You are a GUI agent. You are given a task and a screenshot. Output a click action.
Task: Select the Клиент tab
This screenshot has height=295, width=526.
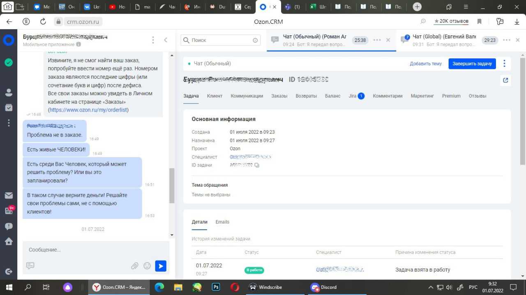tap(215, 96)
